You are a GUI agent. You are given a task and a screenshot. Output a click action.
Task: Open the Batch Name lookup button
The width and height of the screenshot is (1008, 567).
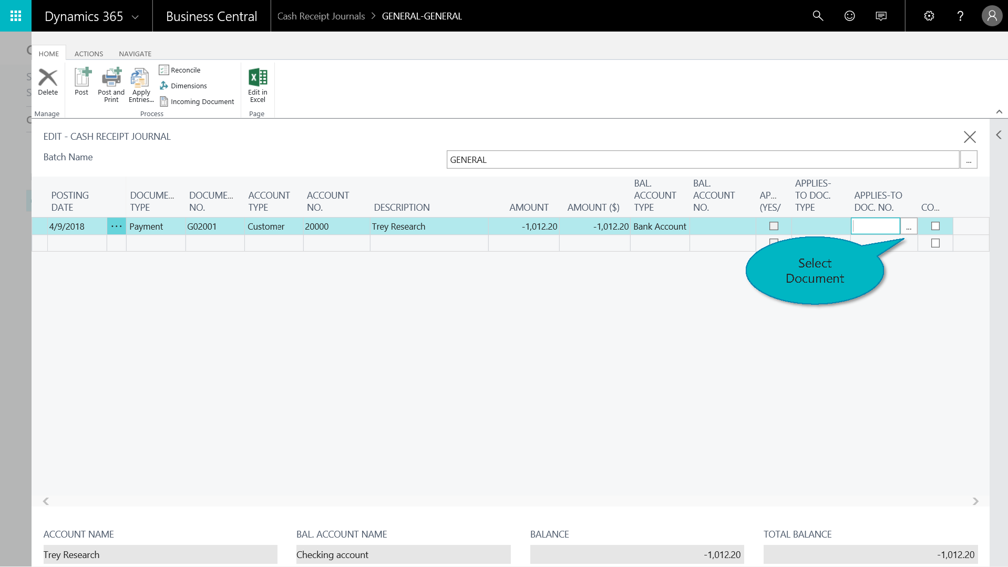click(x=968, y=160)
